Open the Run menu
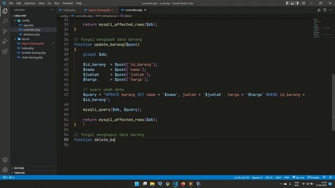This screenshot has height=188, width=335. [57, 3]
